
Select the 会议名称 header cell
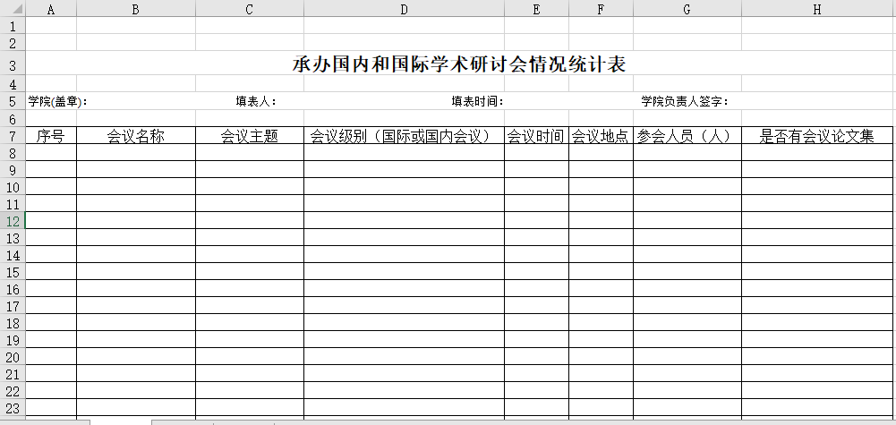[135, 136]
